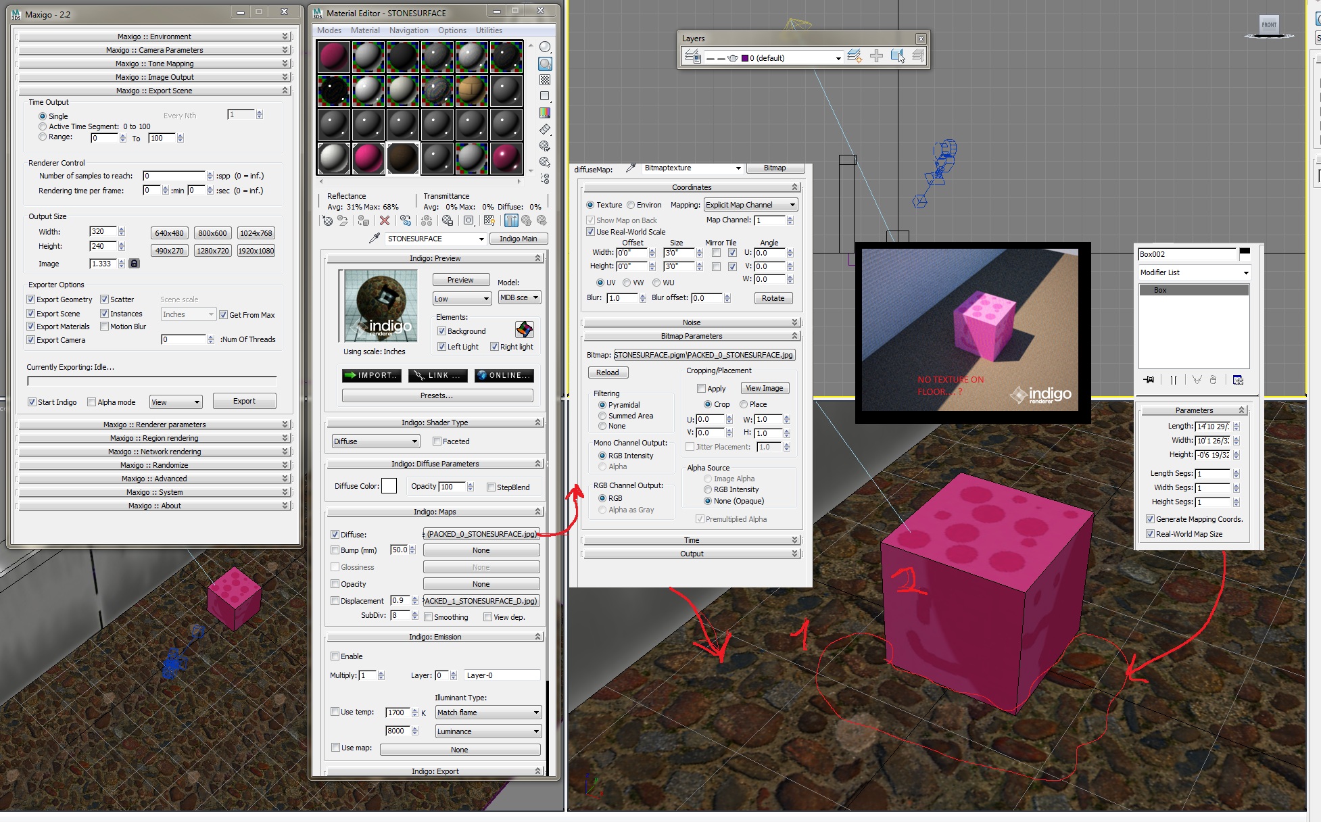This screenshot has width=1321, height=822.
Task: Open Utilities menu
Action: [489, 30]
